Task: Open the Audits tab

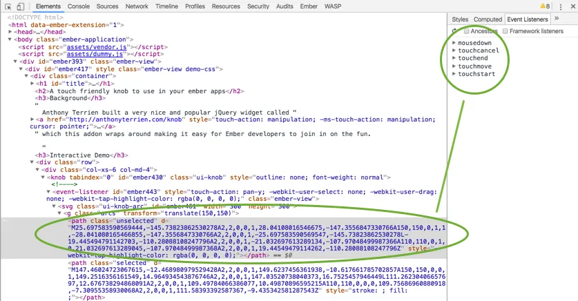Action: (285, 6)
